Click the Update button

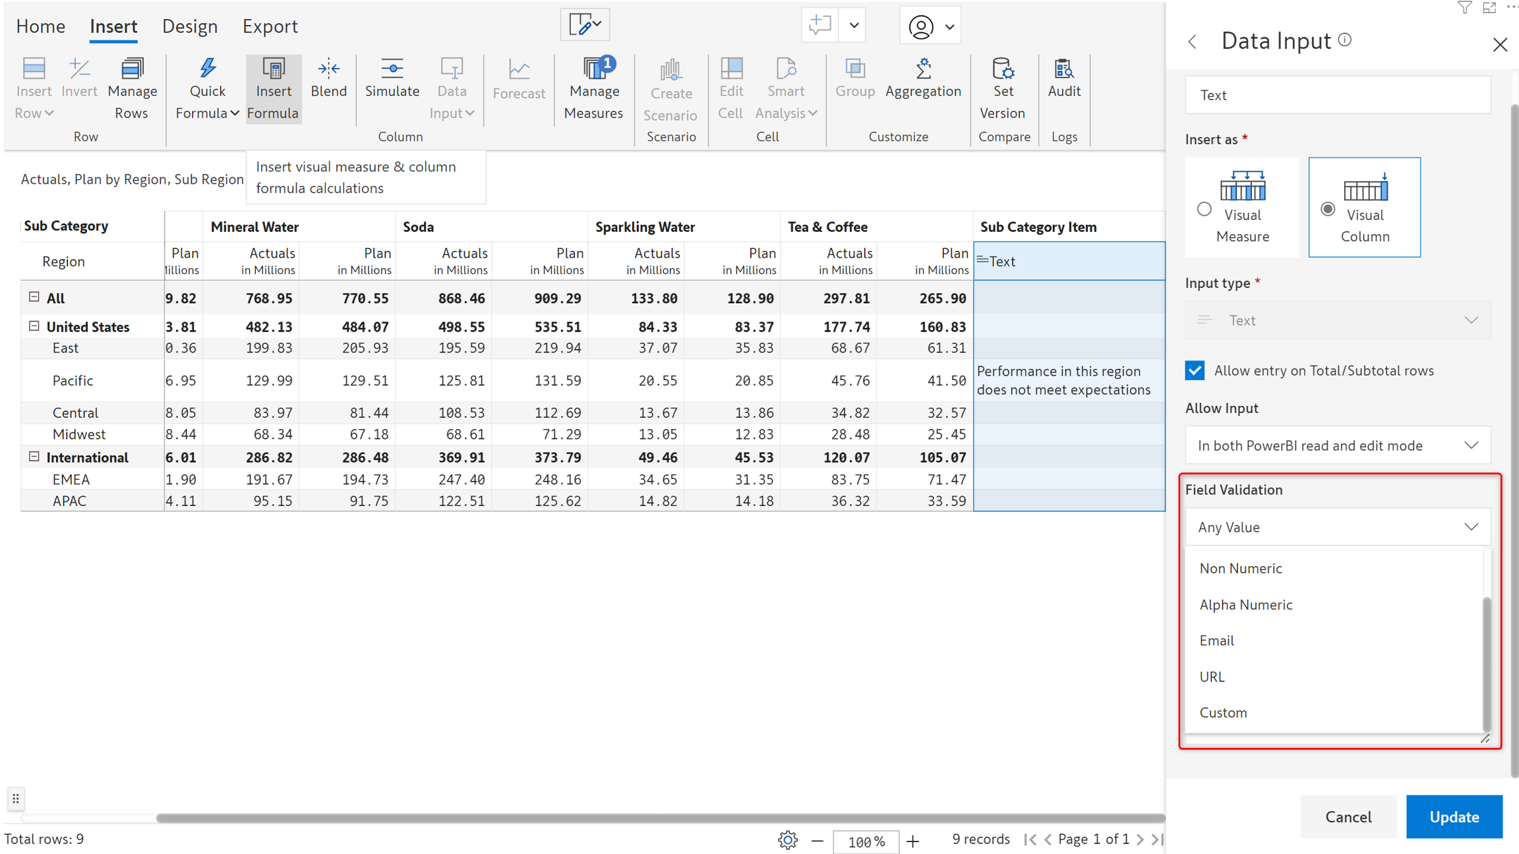point(1454,816)
